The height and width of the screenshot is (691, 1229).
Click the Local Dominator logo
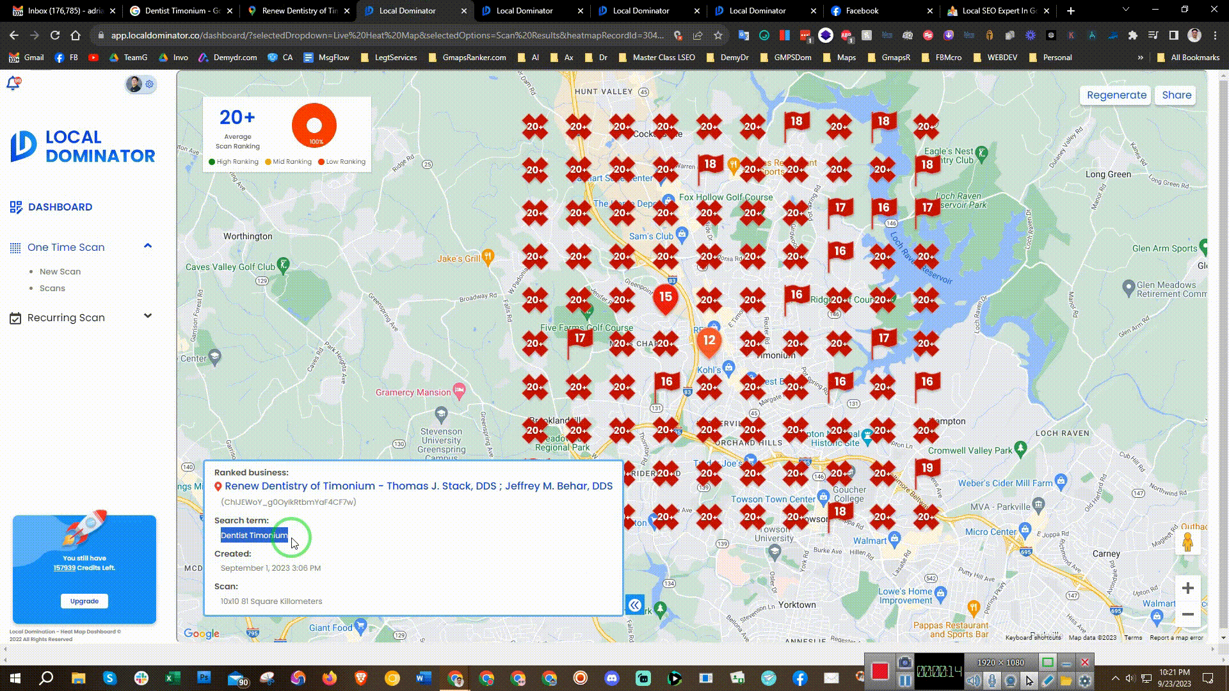82,147
